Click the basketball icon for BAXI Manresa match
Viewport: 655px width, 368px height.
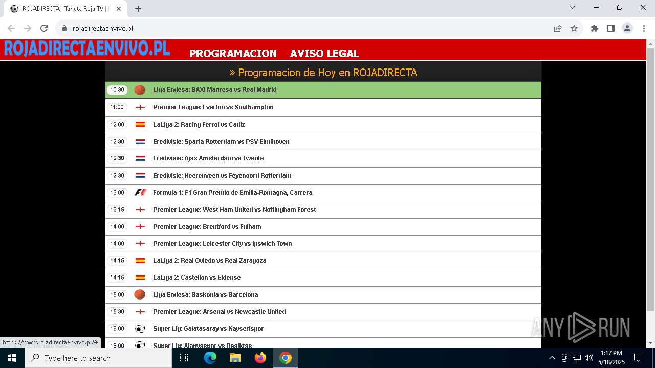coord(140,90)
